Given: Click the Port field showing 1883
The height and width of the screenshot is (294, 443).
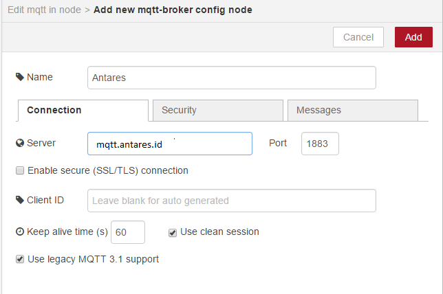Looking at the screenshot, I should tap(320, 144).
